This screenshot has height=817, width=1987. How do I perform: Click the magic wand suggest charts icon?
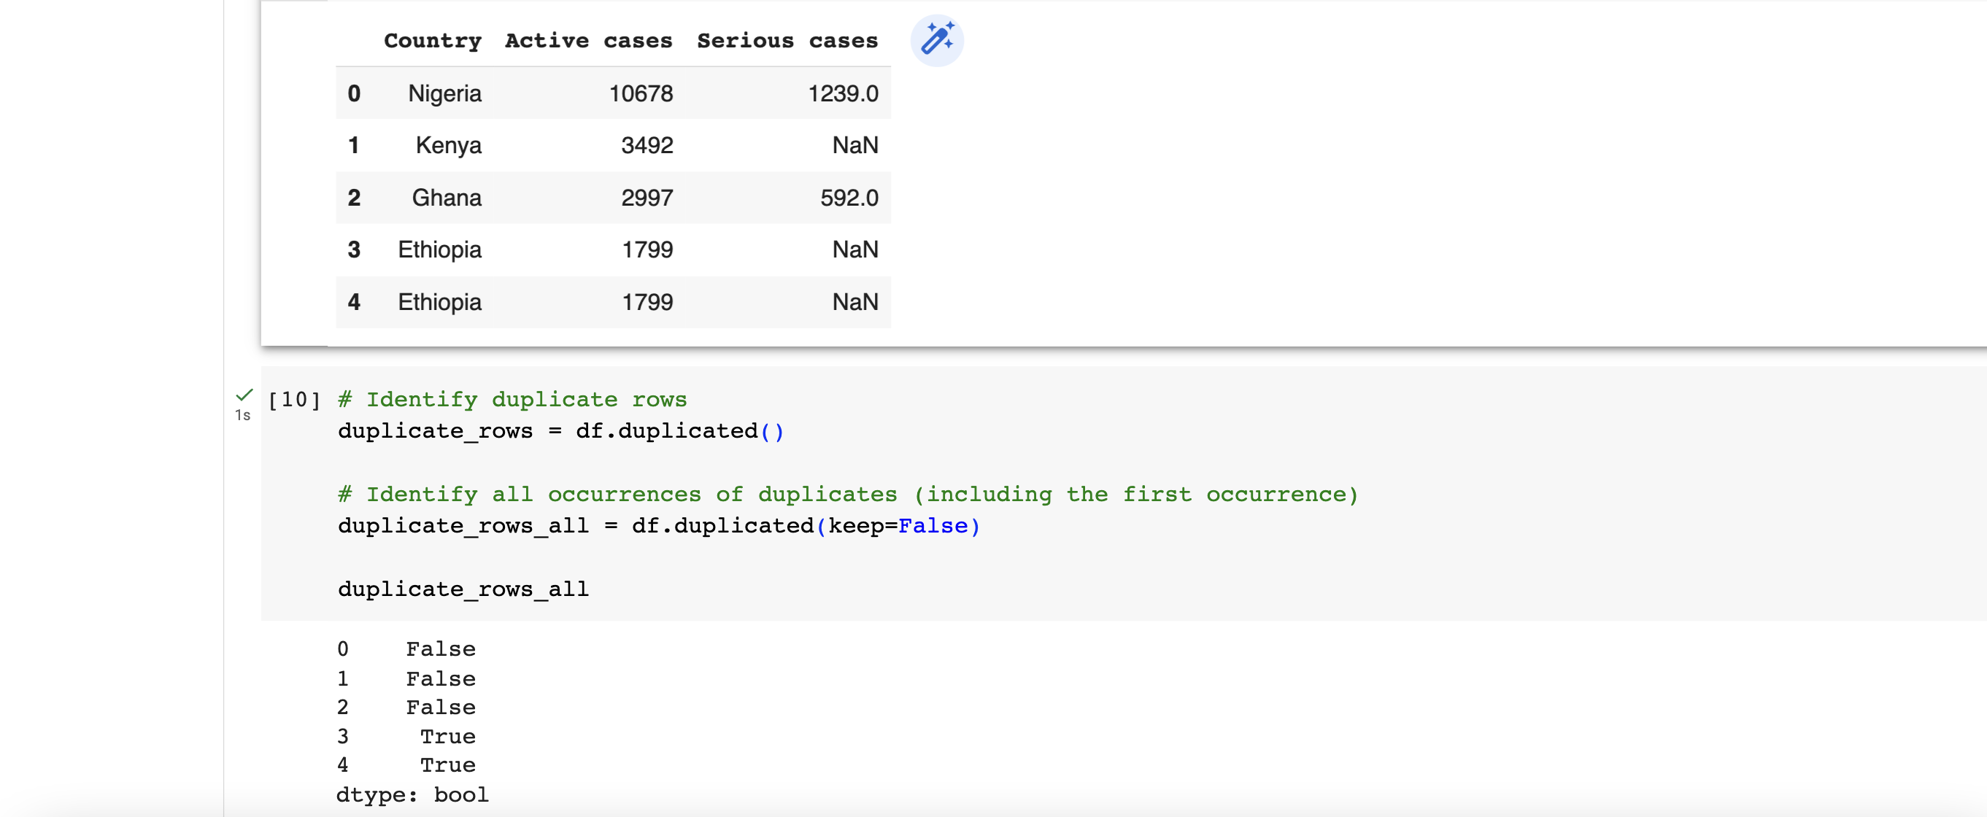click(x=936, y=40)
